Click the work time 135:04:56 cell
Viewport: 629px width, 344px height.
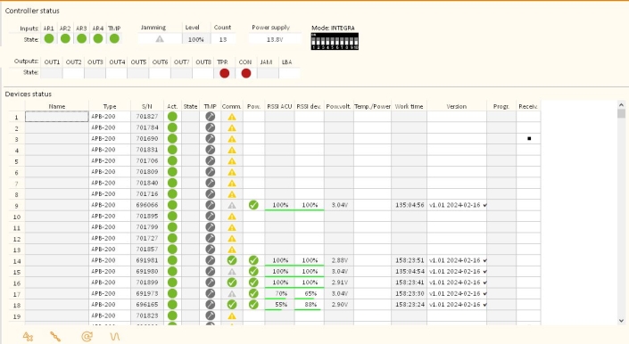tap(410, 205)
